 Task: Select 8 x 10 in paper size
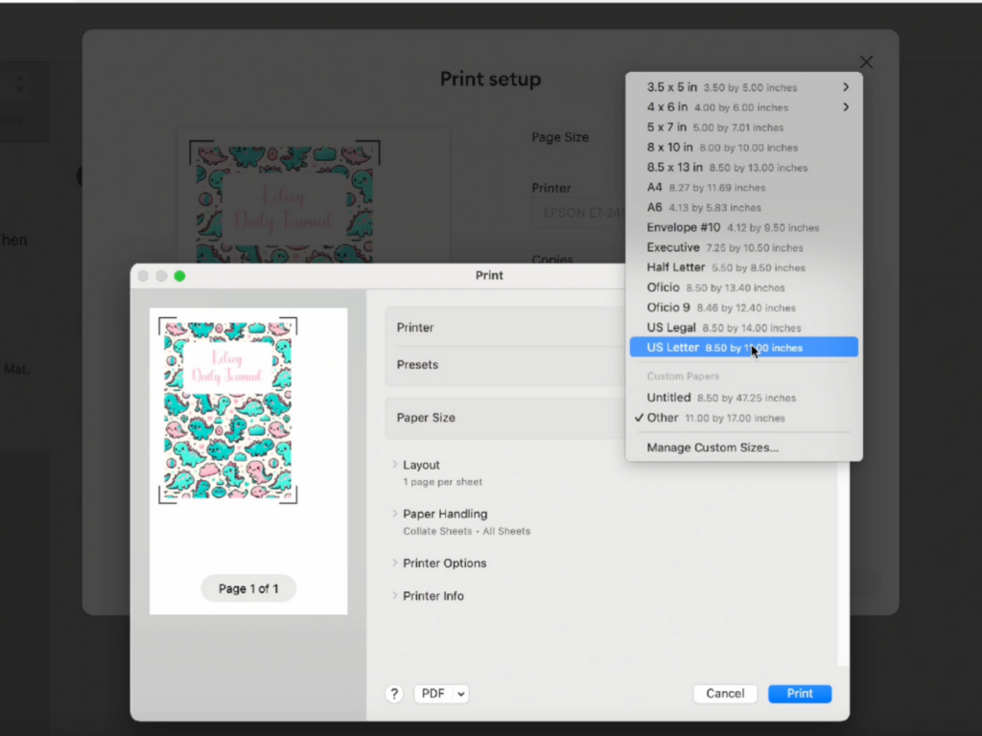point(743,147)
